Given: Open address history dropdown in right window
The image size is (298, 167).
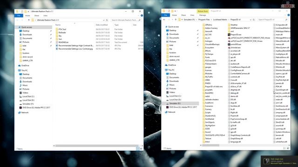Looking at the screenshot, I should [251, 19].
